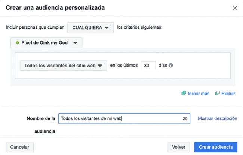243x155 pixels.
Task: Click the Cancelar button
Action: pos(20,147)
